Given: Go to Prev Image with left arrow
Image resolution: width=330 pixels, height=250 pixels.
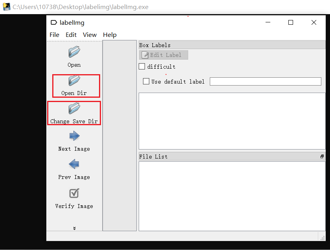Looking at the screenshot, I should [74, 164].
